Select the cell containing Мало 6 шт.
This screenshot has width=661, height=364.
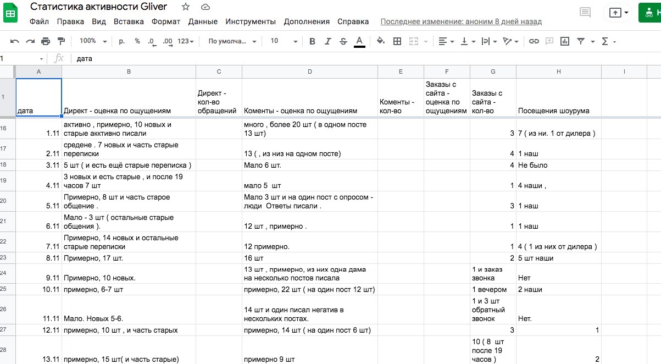coord(310,165)
